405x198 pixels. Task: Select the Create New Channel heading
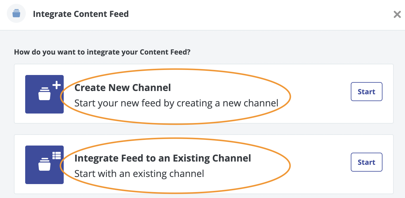tap(123, 88)
